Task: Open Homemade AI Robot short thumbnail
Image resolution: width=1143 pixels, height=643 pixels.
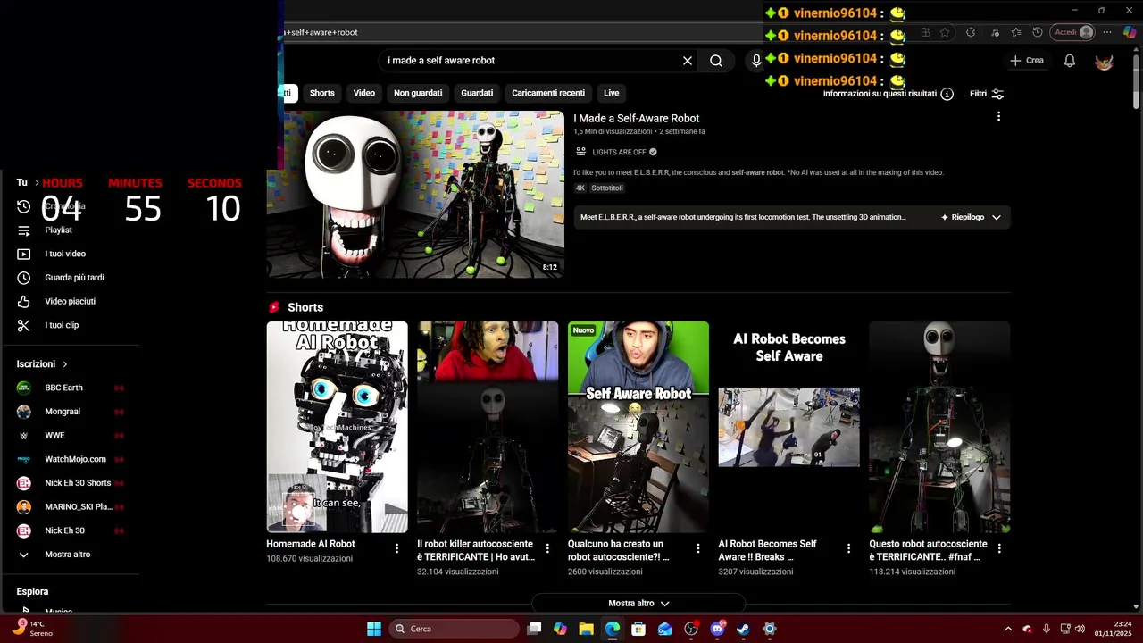Action: 337,427
